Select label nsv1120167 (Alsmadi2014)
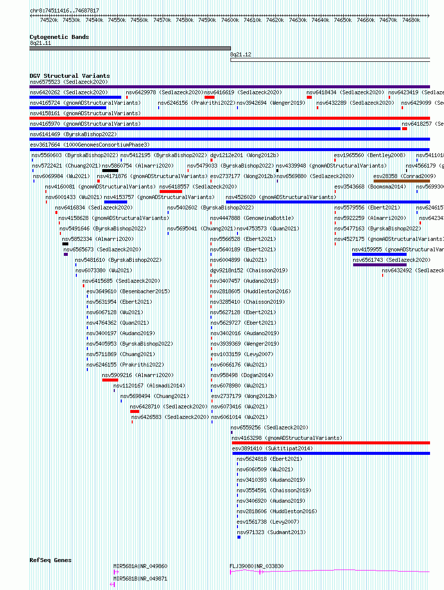Screen dimensions: 444x590 [149, 386]
